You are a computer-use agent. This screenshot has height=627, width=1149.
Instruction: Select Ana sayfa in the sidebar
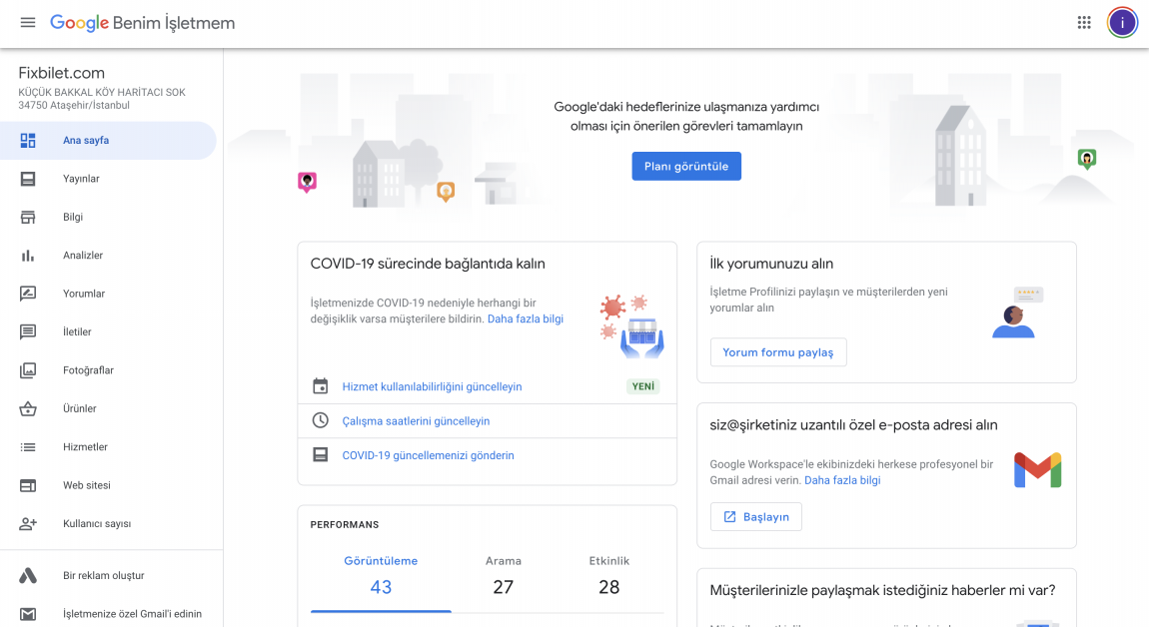tap(86, 141)
